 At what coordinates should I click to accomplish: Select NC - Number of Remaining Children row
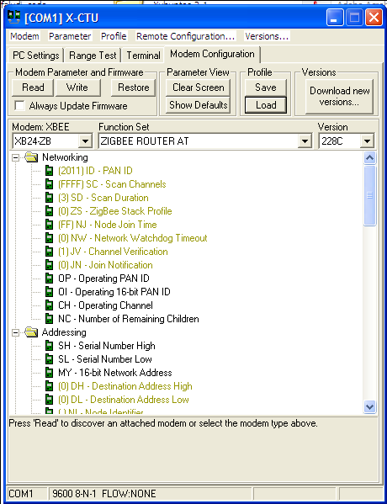click(129, 319)
